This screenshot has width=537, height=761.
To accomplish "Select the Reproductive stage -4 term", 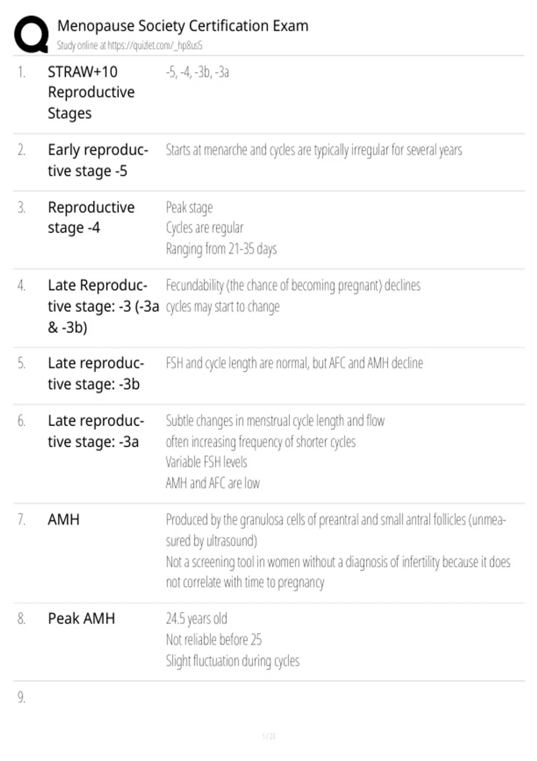I will coord(91,217).
